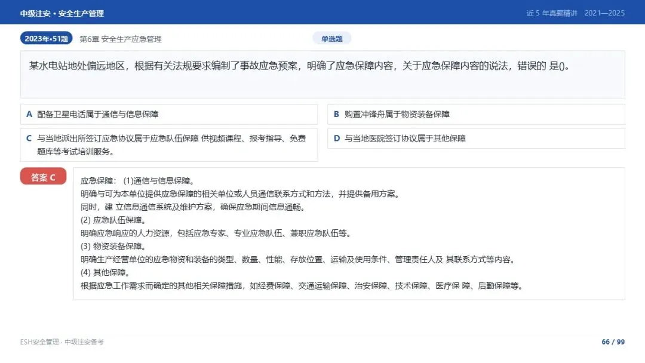Click the 单选题 question type tag
Viewport: 645px width, 363px height.
(x=332, y=39)
